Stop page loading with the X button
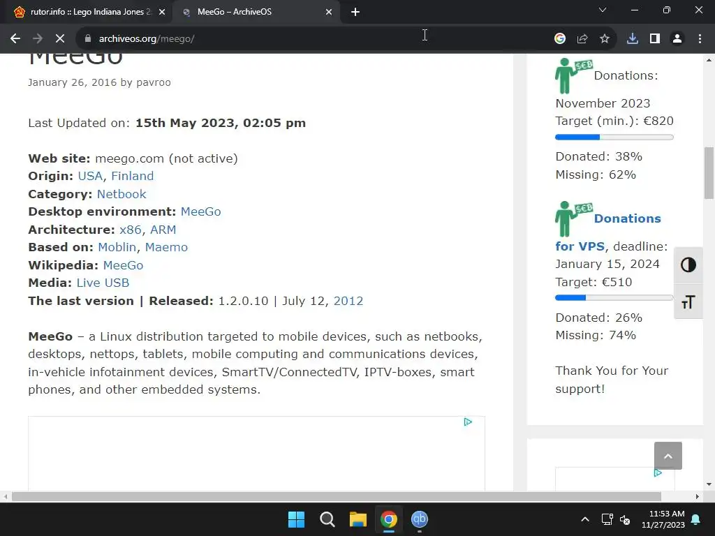Screen dimensions: 715x536 pyautogui.click(x=60, y=39)
